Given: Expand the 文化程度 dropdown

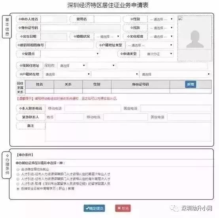Looking at the screenshot, I should tap(161, 37).
